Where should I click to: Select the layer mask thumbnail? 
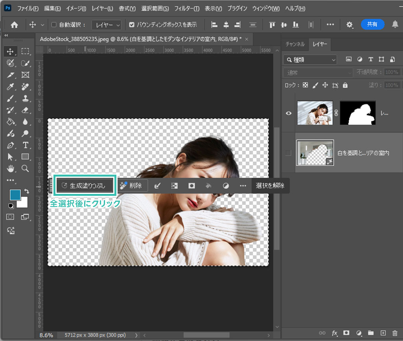(x=357, y=113)
